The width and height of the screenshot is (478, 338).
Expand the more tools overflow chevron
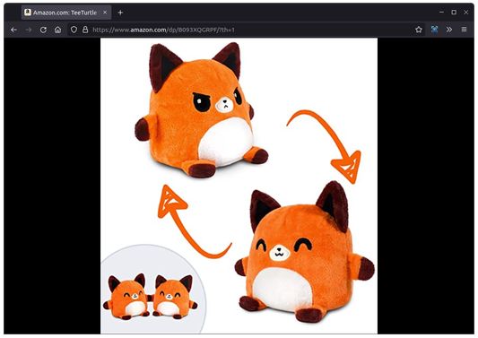(449, 30)
